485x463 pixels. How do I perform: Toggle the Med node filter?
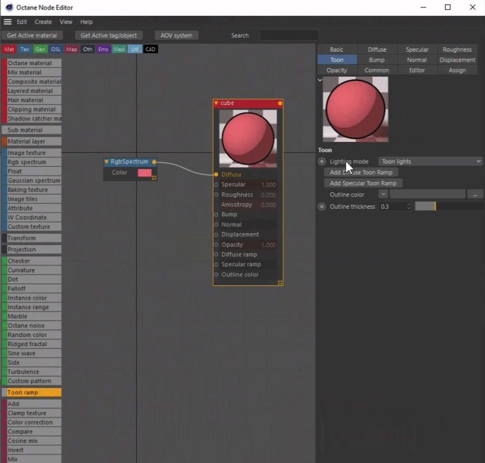(x=119, y=49)
